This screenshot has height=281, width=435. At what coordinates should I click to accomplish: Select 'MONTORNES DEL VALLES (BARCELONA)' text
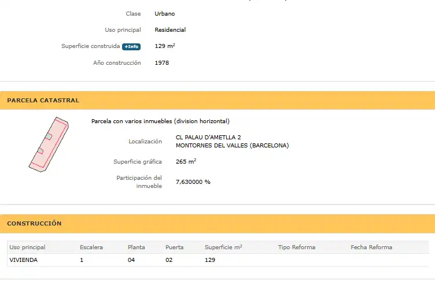click(232, 145)
